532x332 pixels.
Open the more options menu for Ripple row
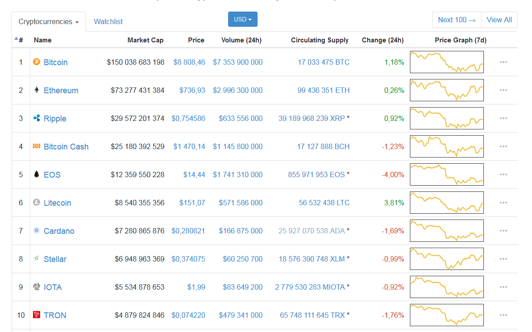pos(503,118)
